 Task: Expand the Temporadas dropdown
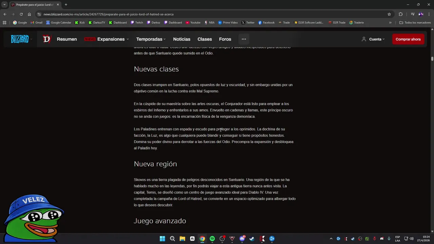pyautogui.click(x=151, y=39)
